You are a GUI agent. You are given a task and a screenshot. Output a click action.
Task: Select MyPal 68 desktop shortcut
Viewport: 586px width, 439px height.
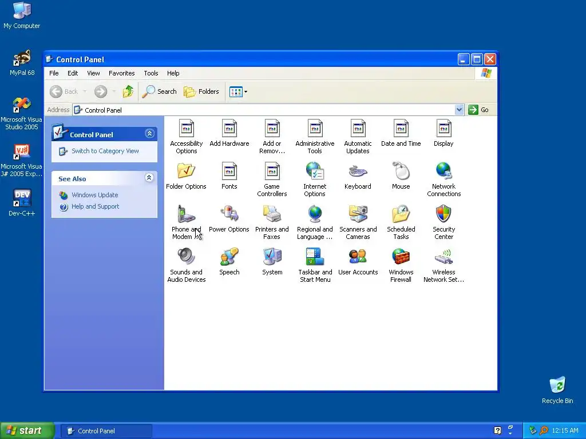point(22,63)
